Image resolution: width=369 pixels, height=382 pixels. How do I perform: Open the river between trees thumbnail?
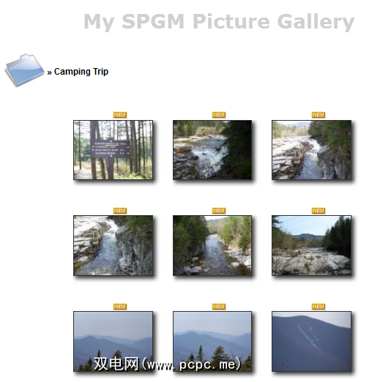(212, 246)
